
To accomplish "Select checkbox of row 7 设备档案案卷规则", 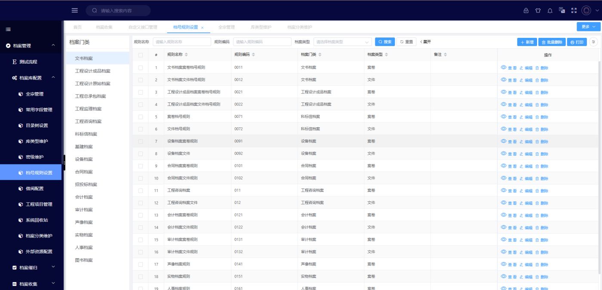I will (141, 141).
